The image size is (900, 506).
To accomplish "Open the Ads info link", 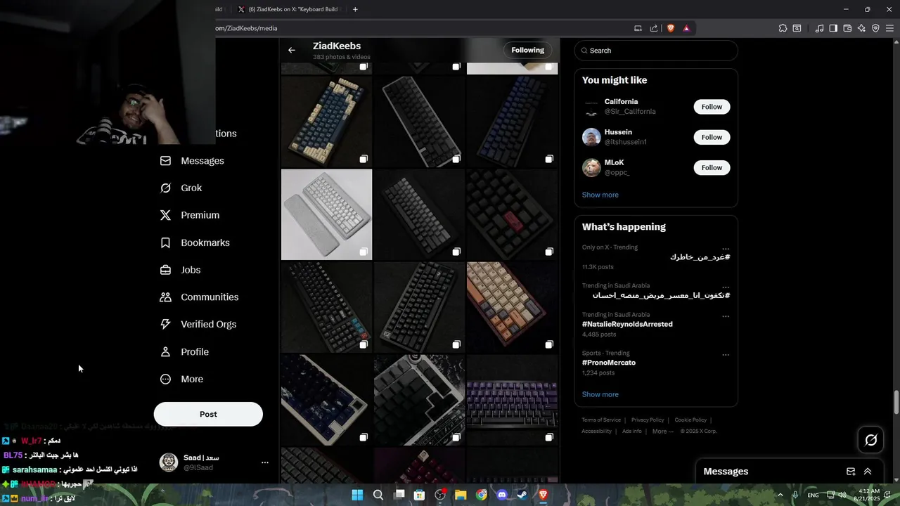I will [x=631, y=432].
